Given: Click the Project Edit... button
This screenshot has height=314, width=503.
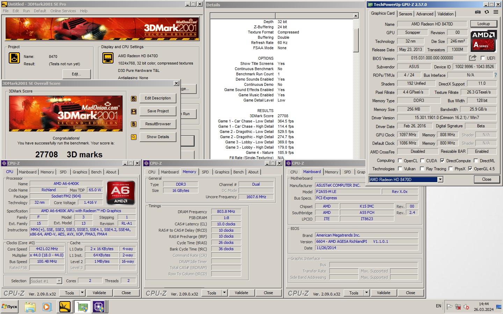Looking at the screenshot, I should pos(76,74).
